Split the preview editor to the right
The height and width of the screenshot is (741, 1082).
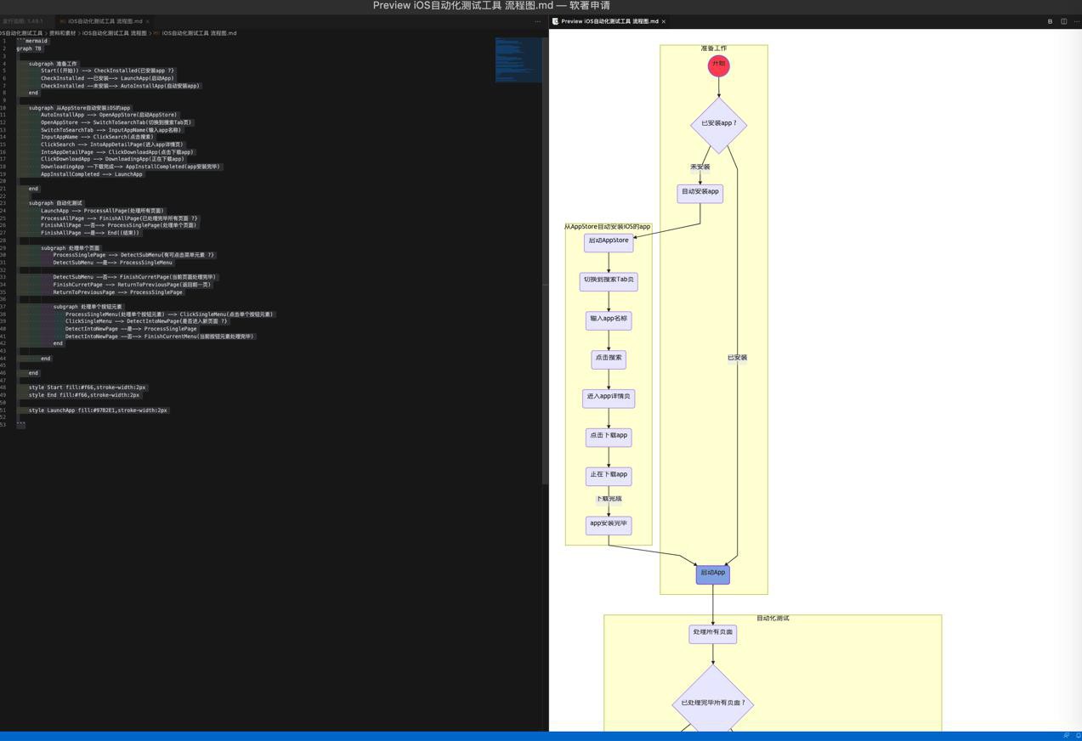tap(1063, 21)
